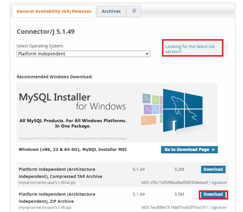This screenshot has height=212, width=243.
Task: Click the 'Select Operating System:' label
Action: (40, 46)
